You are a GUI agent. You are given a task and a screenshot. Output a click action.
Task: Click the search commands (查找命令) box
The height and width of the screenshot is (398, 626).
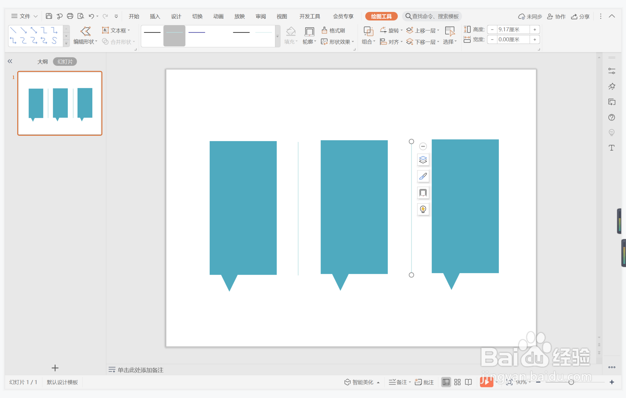click(x=432, y=16)
